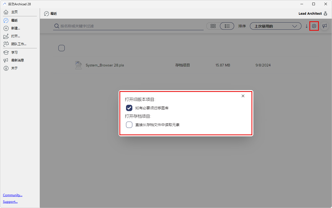Viewport: 332px width, 208px height.
Task: Click the Lead Architect user profile
Action: 310,13
